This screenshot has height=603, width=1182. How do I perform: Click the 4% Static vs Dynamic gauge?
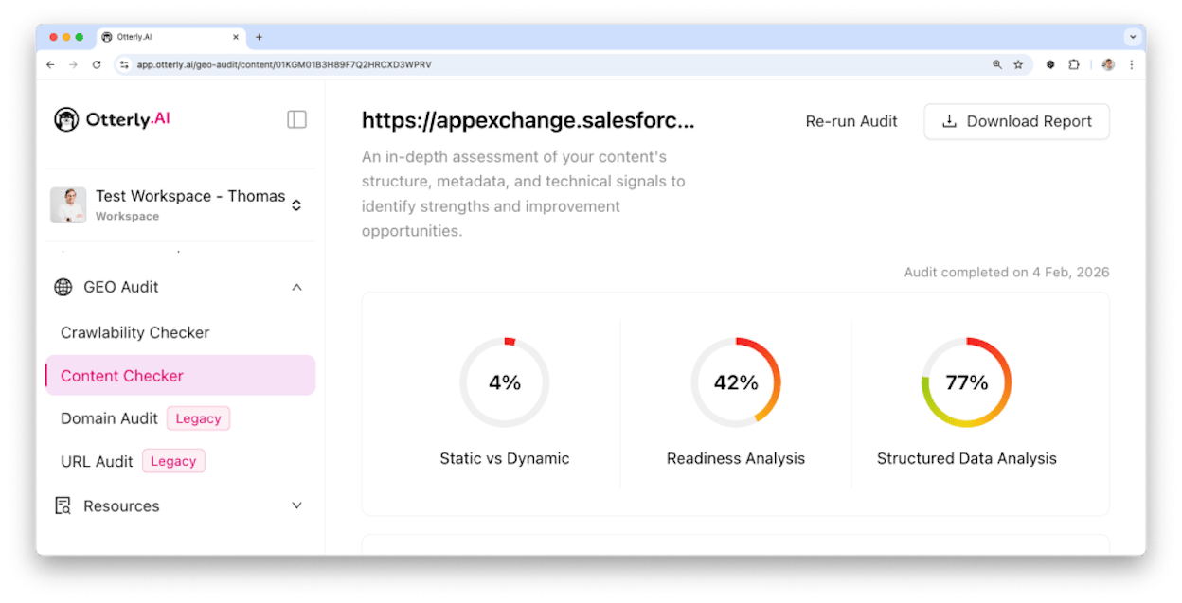(505, 382)
